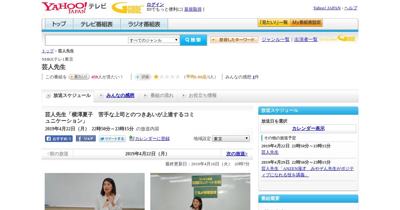Open the left program photo thumbnail
The height and width of the screenshot is (210, 400).
pos(95,191)
